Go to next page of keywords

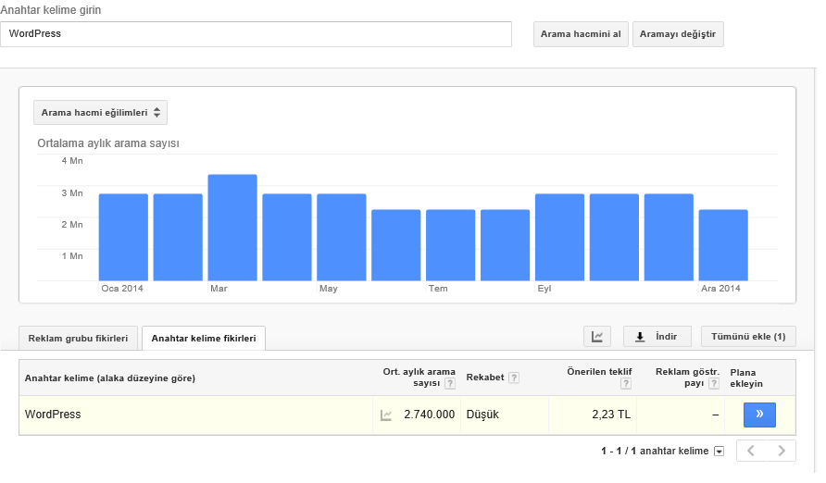pos(782,451)
